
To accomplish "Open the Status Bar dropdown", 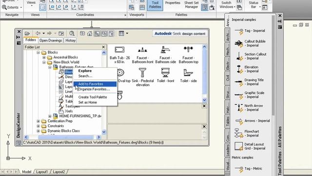I will click(x=254, y=5).
